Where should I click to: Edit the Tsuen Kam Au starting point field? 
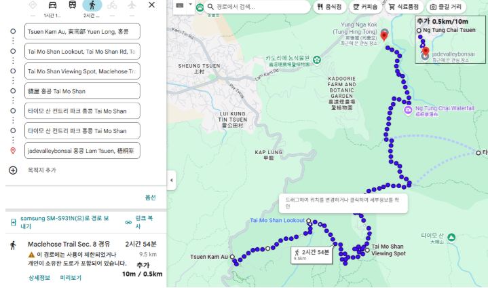[x=82, y=31]
